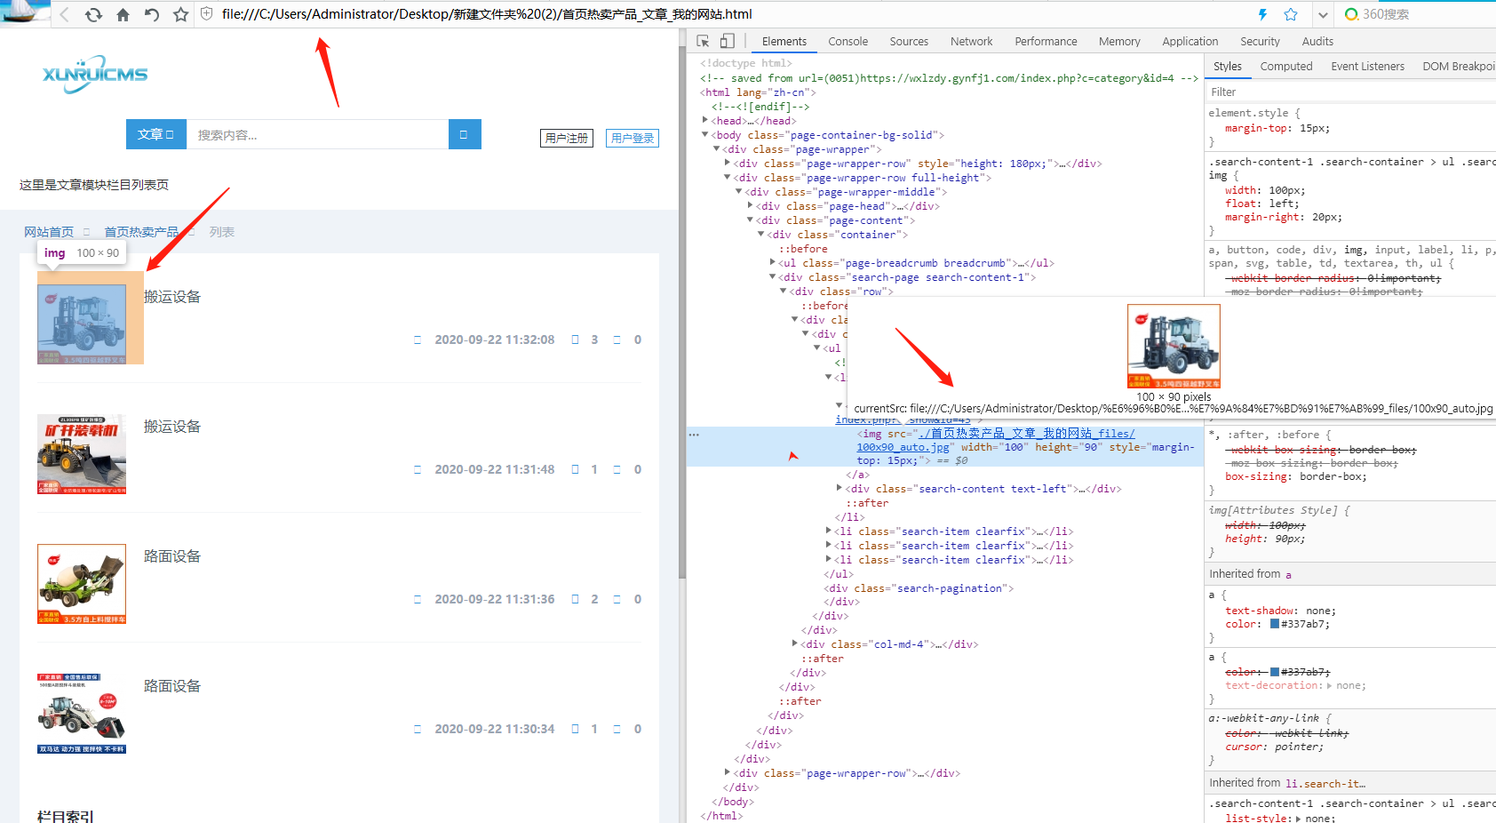This screenshot has height=823, width=1496.
Task: Open the first 搬运设备 article title
Action: point(172,297)
